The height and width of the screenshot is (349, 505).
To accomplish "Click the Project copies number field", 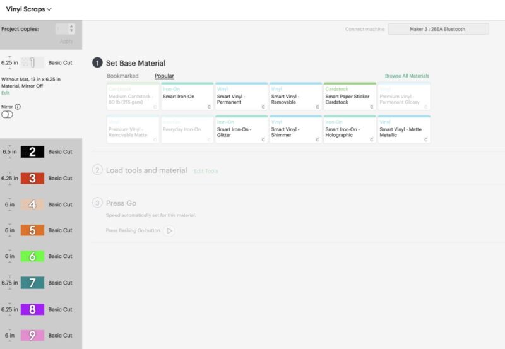I will coord(62,29).
